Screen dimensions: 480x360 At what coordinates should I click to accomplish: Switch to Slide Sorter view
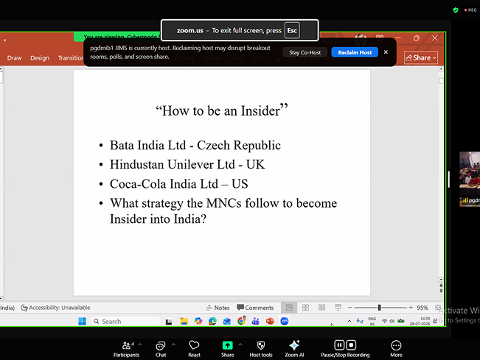tap(305, 308)
